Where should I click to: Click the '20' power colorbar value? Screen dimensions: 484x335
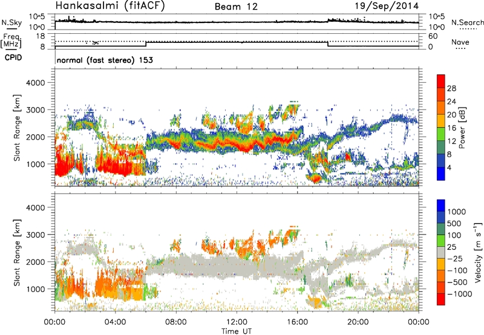point(451,115)
